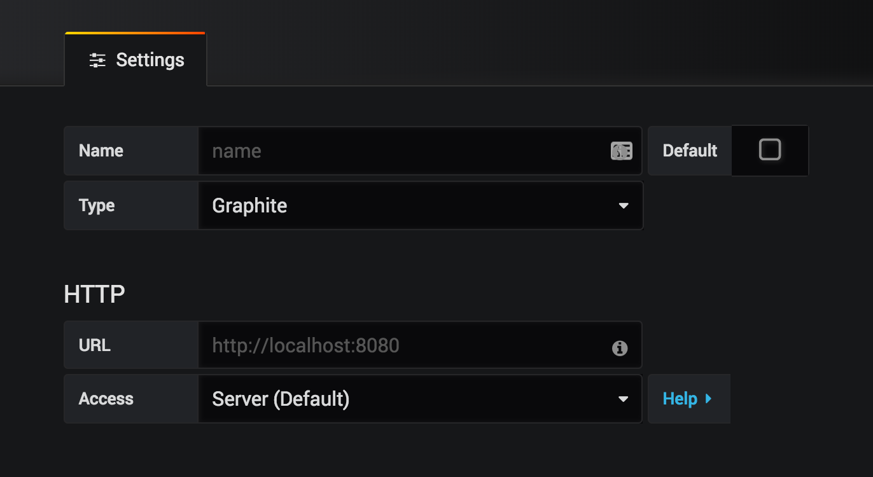This screenshot has width=873, height=477.
Task: Click the Access field label
Action: point(106,399)
